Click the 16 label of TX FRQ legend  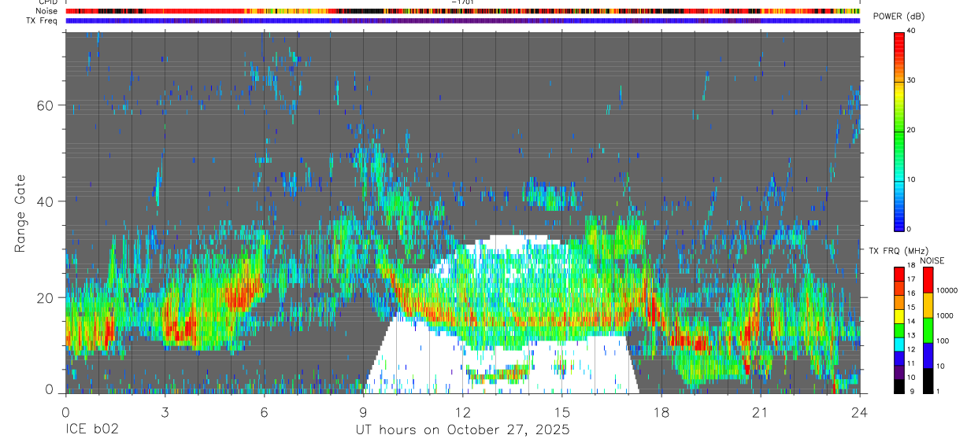(x=910, y=293)
